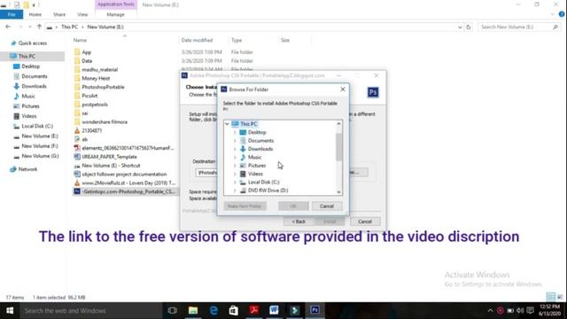This screenshot has width=567, height=319.
Task: Switch to the Home ribbon tab
Action: click(x=35, y=14)
